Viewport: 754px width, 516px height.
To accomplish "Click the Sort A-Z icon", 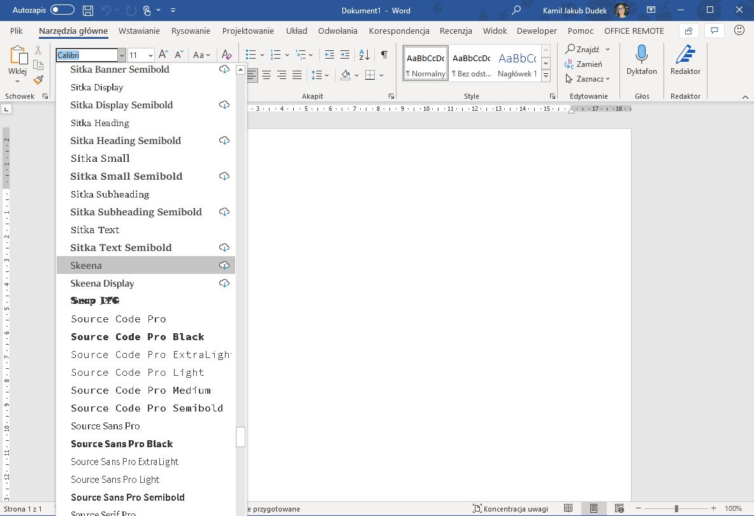I will (x=365, y=55).
